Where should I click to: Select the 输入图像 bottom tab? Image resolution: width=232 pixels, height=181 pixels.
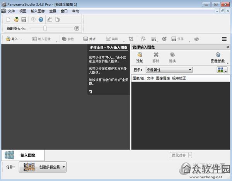click(23, 155)
